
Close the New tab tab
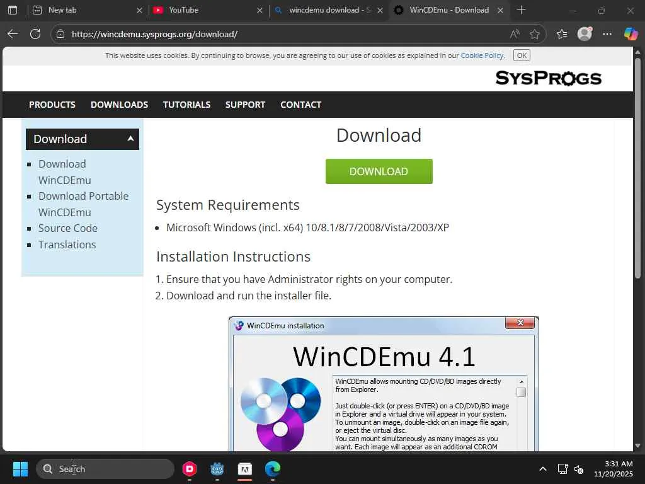[x=139, y=10]
